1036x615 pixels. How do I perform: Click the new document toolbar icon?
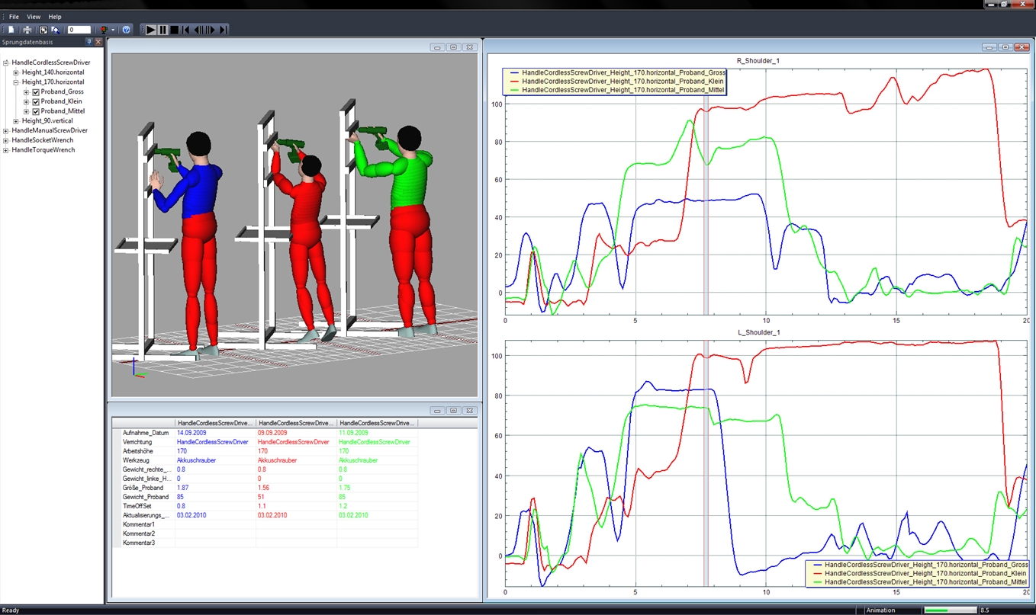[x=11, y=30]
